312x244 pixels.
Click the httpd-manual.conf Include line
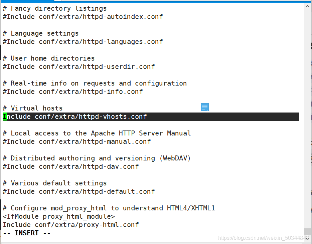[77, 142]
